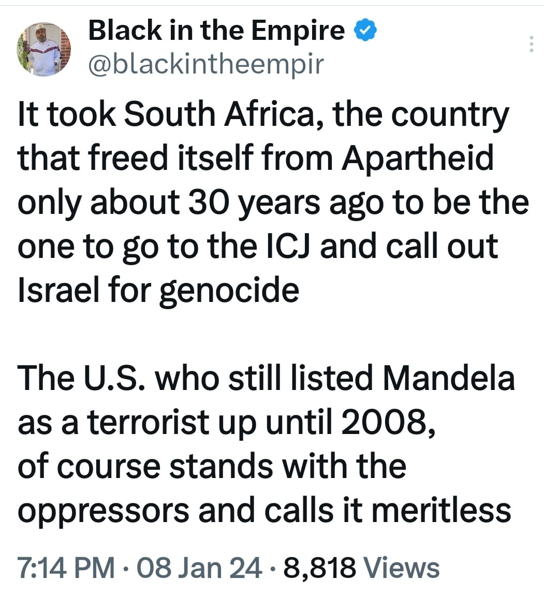Click the display name Black in the Empire
Screen dimensions: 544x593
point(216,31)
